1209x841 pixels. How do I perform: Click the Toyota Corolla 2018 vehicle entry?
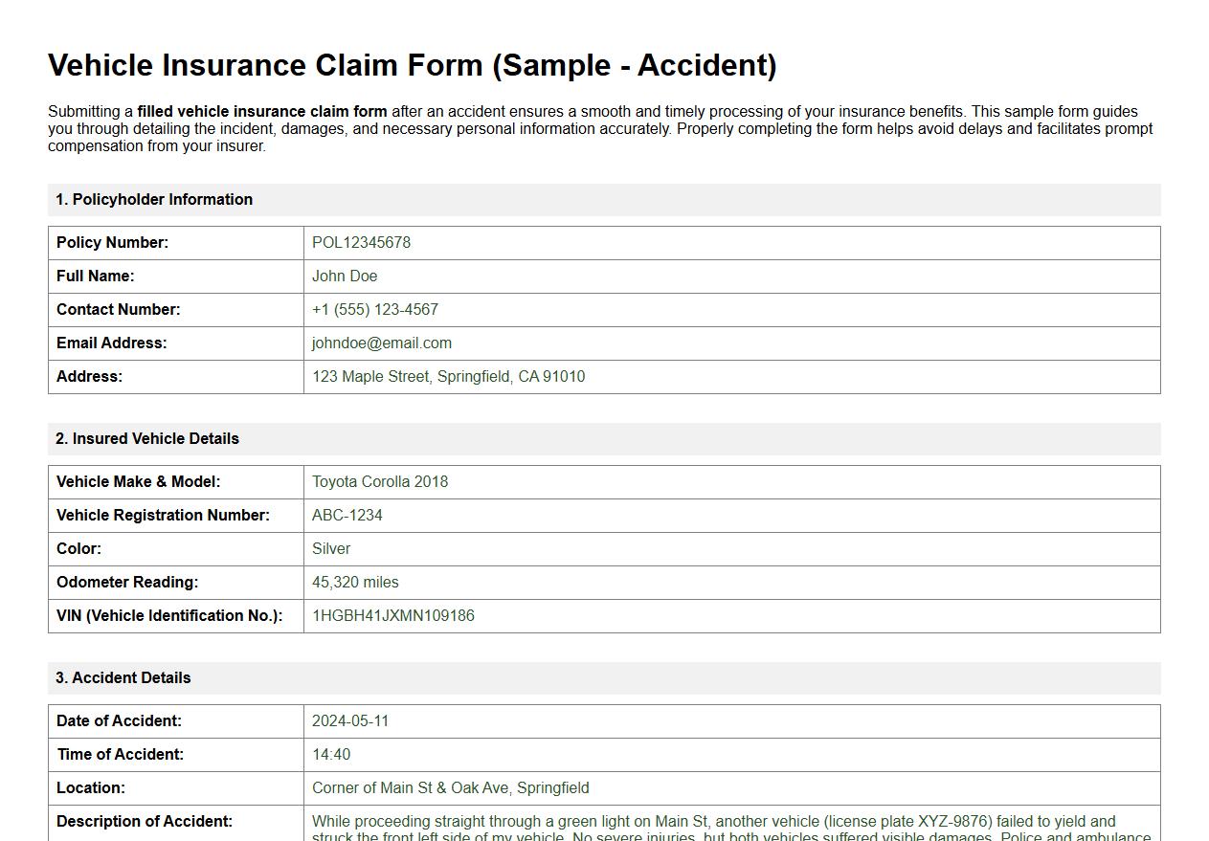pos(380,481)
